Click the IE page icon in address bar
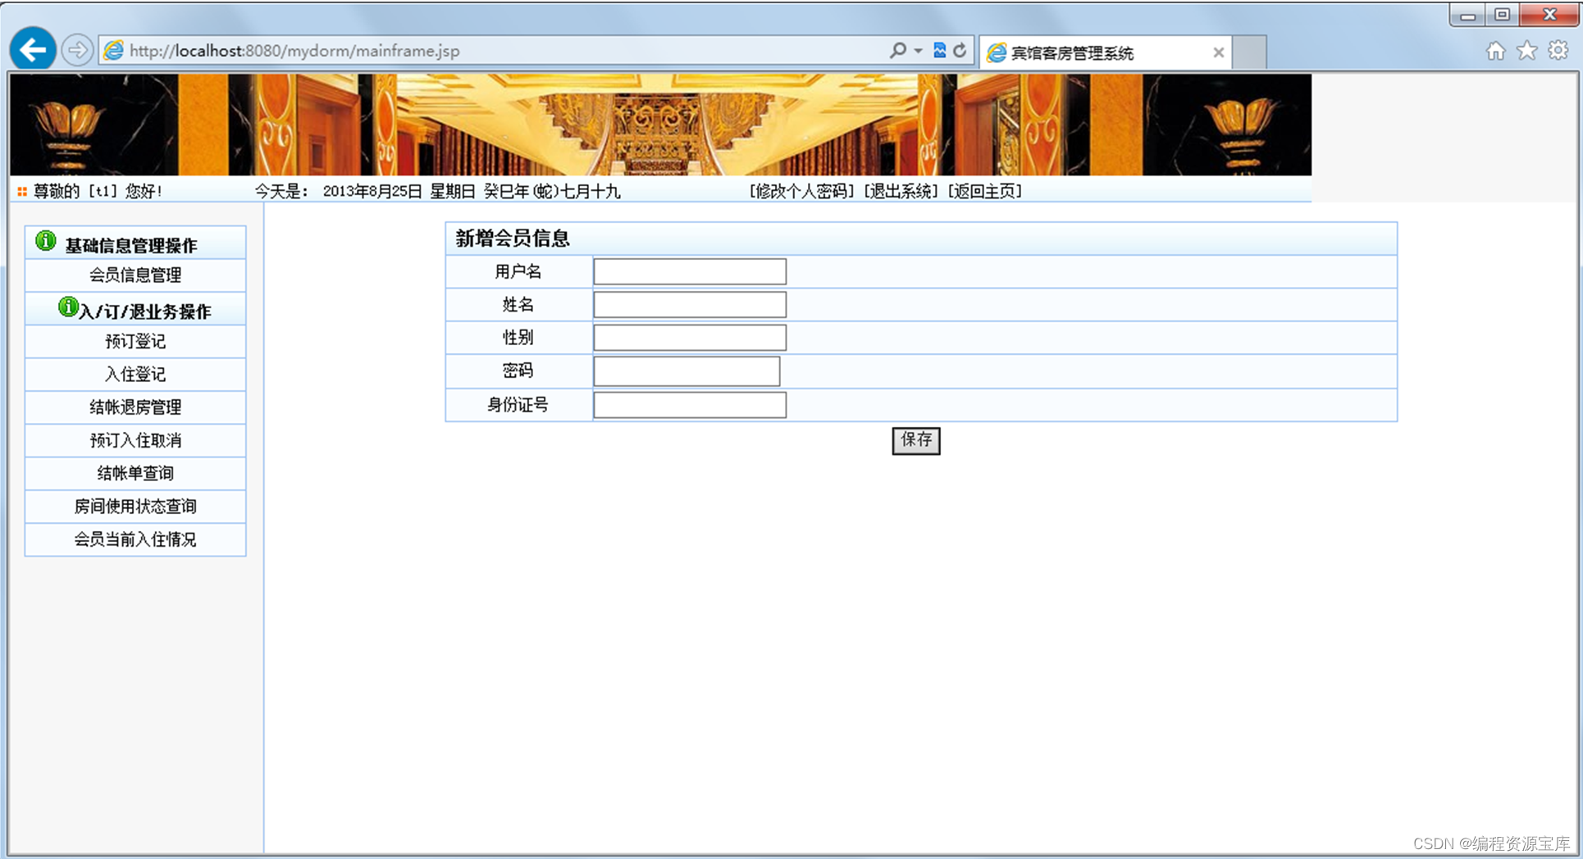1583x859 pixels. click(x=113, y=51)
